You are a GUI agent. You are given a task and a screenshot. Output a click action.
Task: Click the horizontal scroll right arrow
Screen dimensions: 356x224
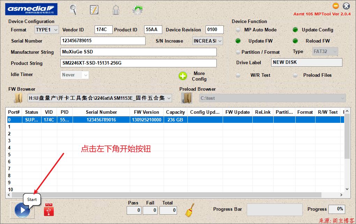pos(341,195)
